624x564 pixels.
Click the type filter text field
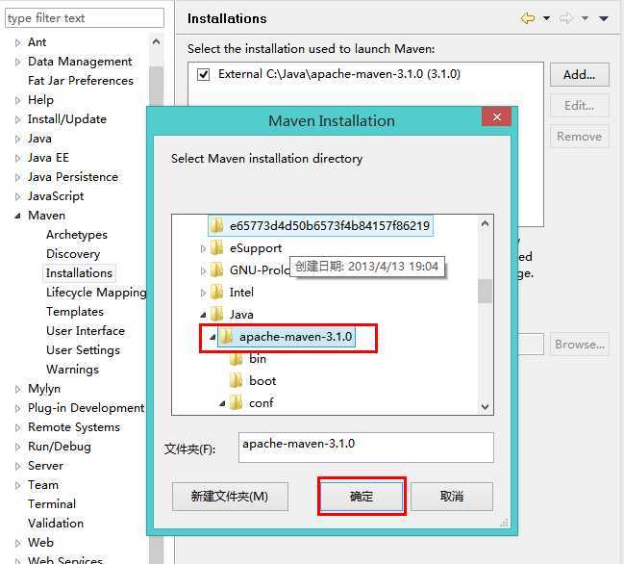[85, 18]
